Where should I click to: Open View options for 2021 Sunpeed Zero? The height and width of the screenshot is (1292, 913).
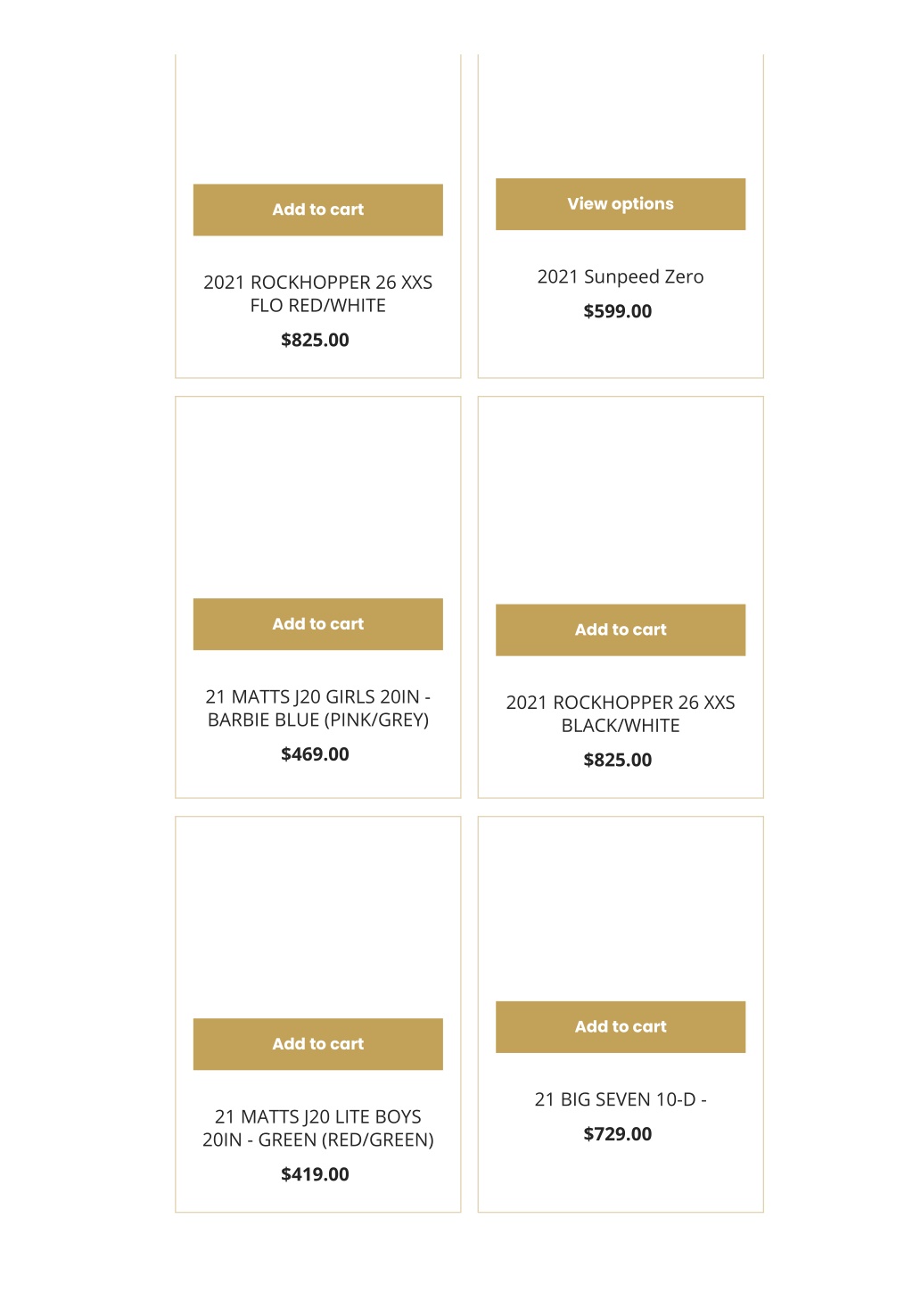tap(621, 204)
